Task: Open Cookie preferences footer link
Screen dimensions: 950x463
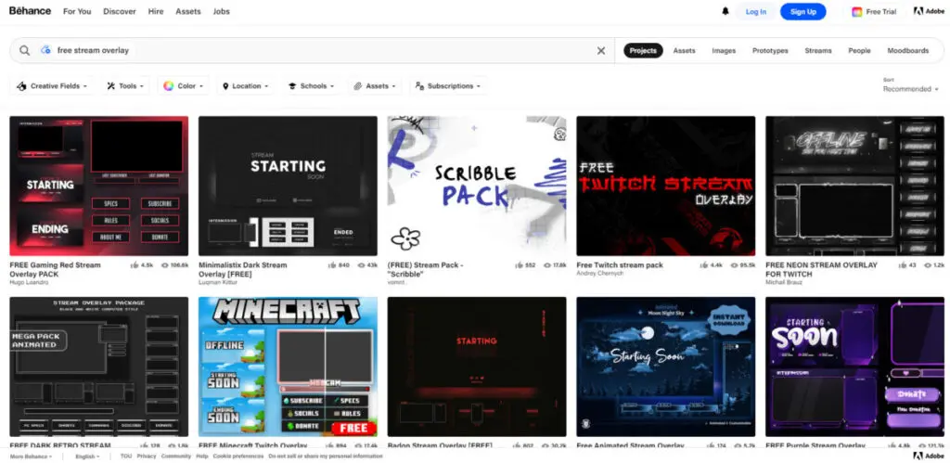Action: click(x=238, y=457)
